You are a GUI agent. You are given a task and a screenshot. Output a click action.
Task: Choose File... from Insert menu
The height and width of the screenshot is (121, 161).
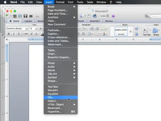(x=61, y=97)
